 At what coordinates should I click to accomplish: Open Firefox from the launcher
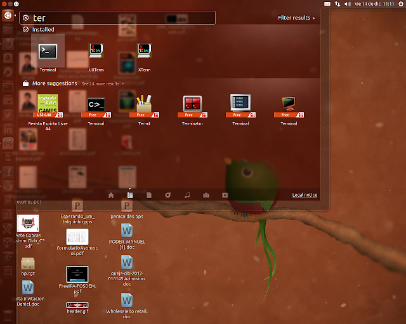[x=8, y=44]
